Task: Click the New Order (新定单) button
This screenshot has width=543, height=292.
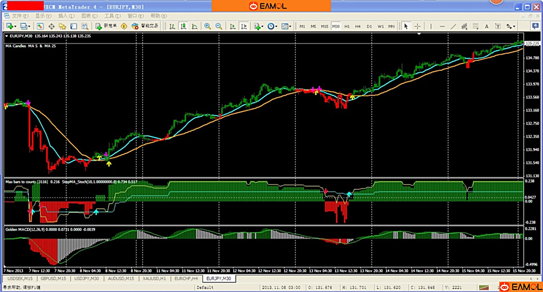Action: [x=106, y=26]
